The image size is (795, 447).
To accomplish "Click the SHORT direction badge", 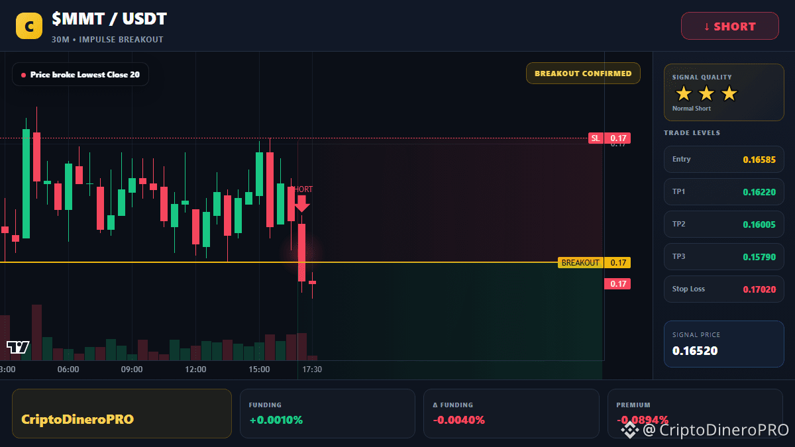I will click(730, 26).
